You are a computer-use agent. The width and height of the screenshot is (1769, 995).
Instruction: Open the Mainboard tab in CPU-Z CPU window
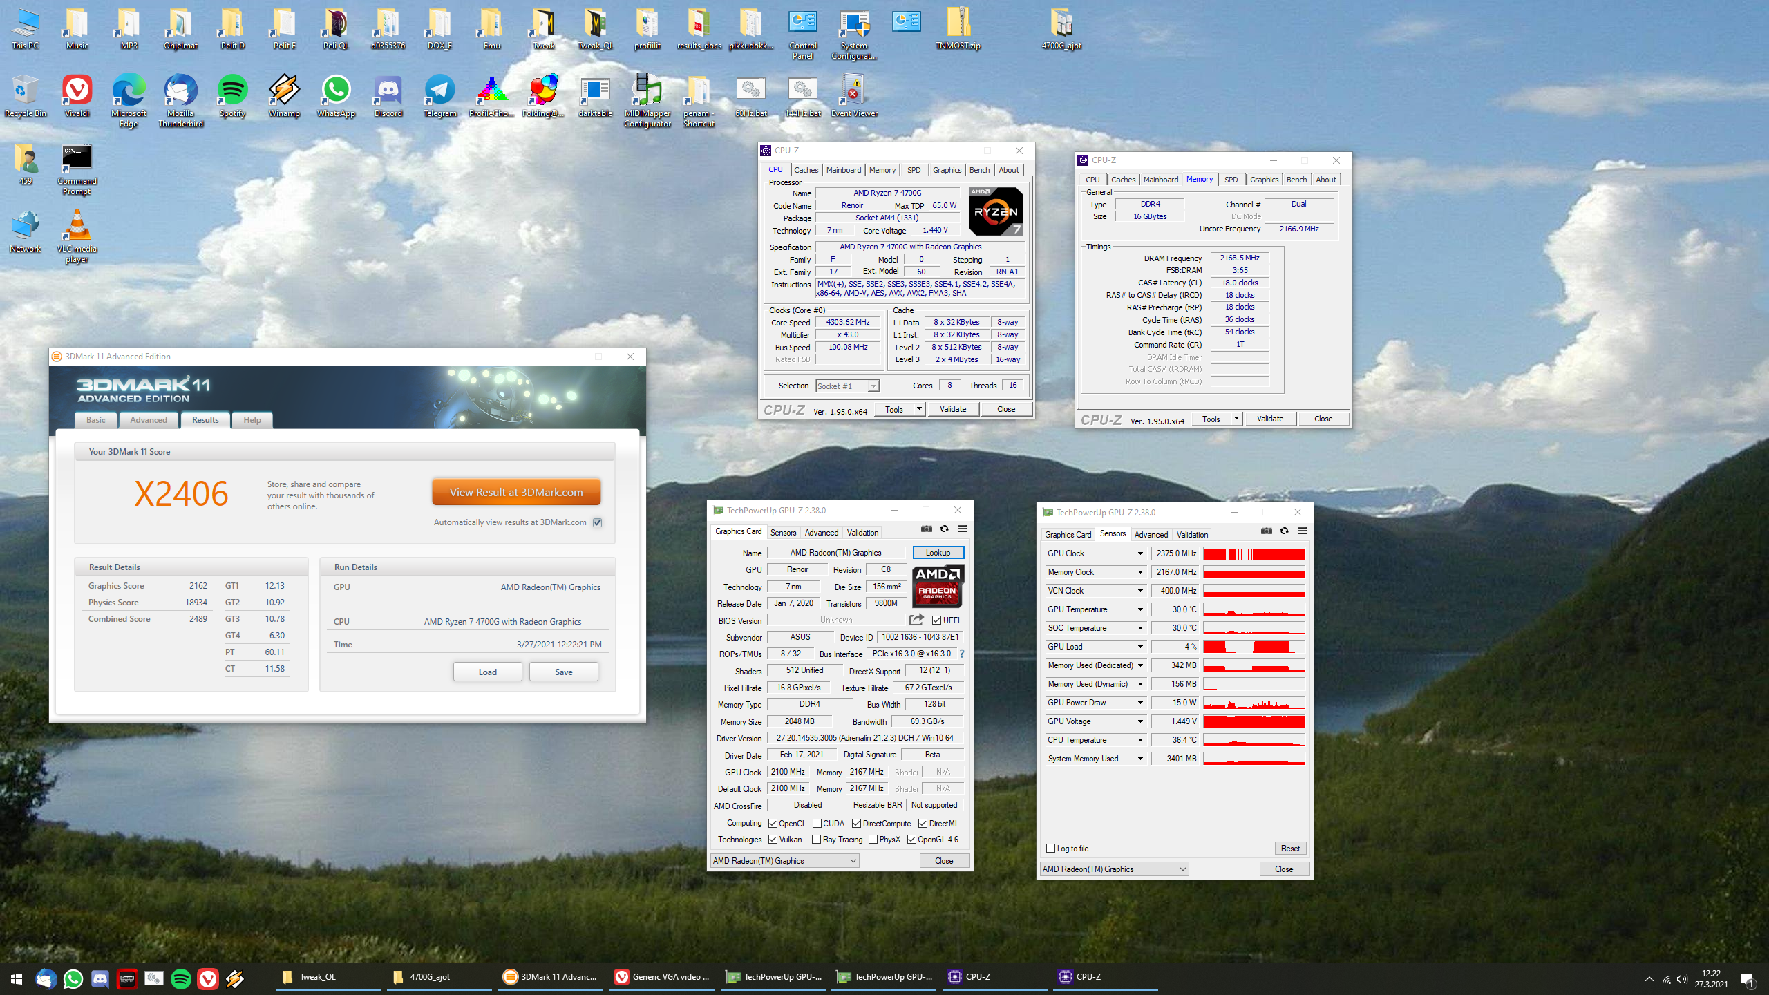click(x=844, y=170)
